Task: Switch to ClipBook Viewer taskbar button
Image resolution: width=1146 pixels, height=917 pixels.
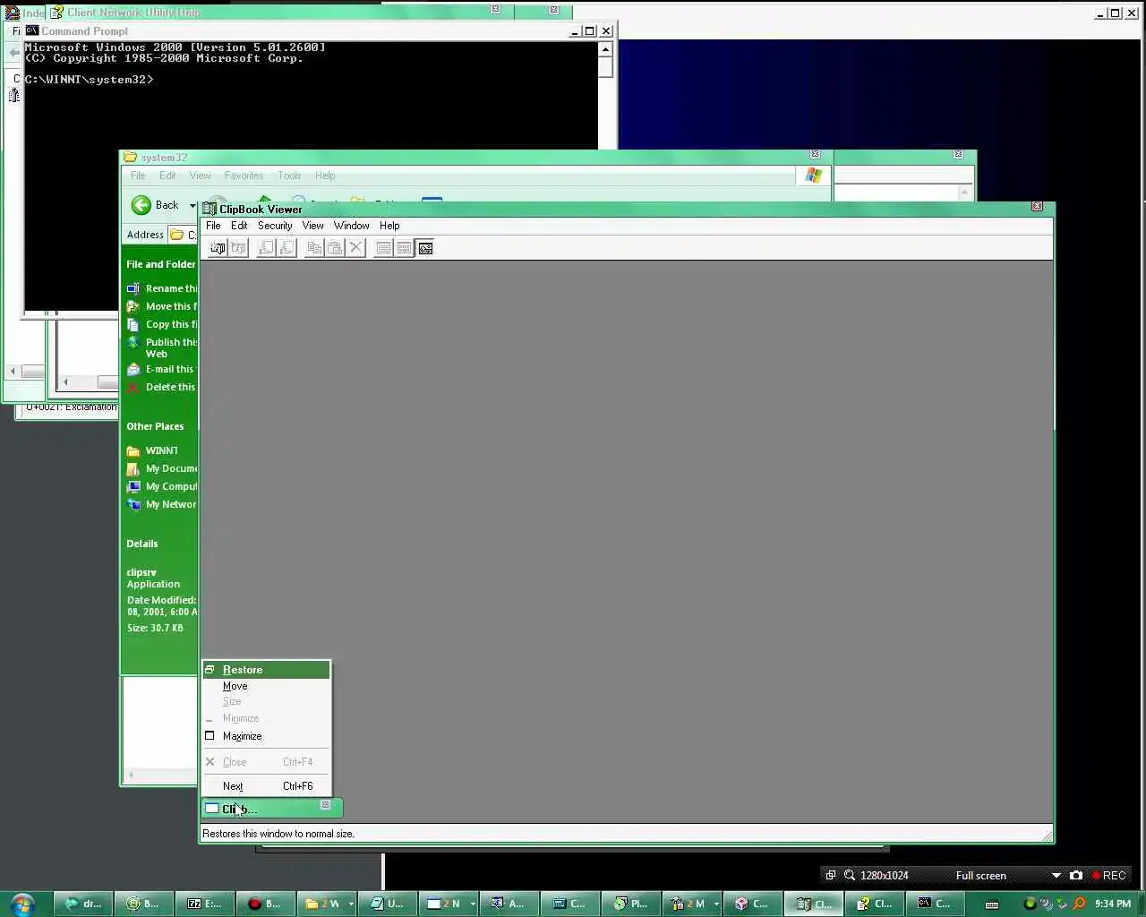Action: pos(812,904)
